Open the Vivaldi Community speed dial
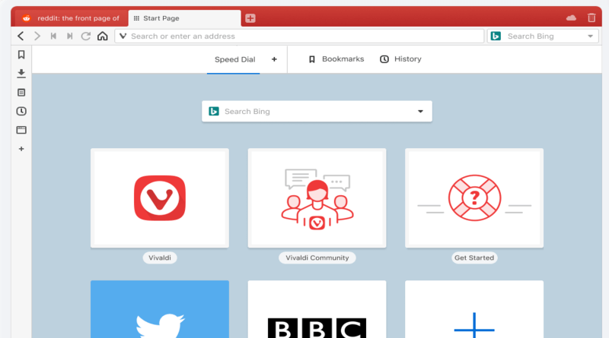The image size is (609, 338). [317, 198]
